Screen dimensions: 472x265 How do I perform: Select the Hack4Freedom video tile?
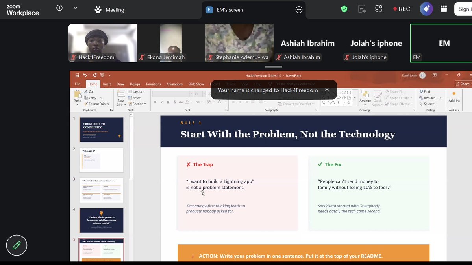point(102,43)
